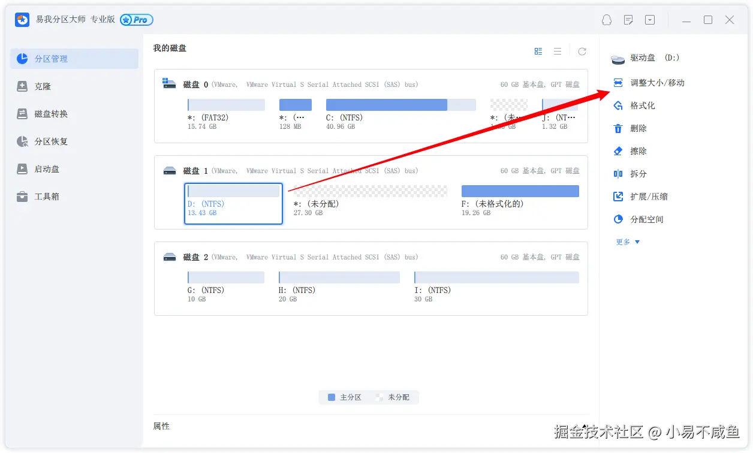
Task: Click the 磁盘 0 system disk icon
Action: [x=169, y=84]
